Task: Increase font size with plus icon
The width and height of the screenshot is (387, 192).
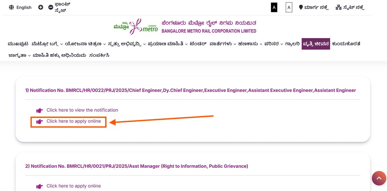Action: [41, 7]
